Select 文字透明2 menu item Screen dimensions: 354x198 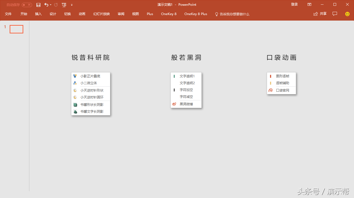(x=187, y=83)
